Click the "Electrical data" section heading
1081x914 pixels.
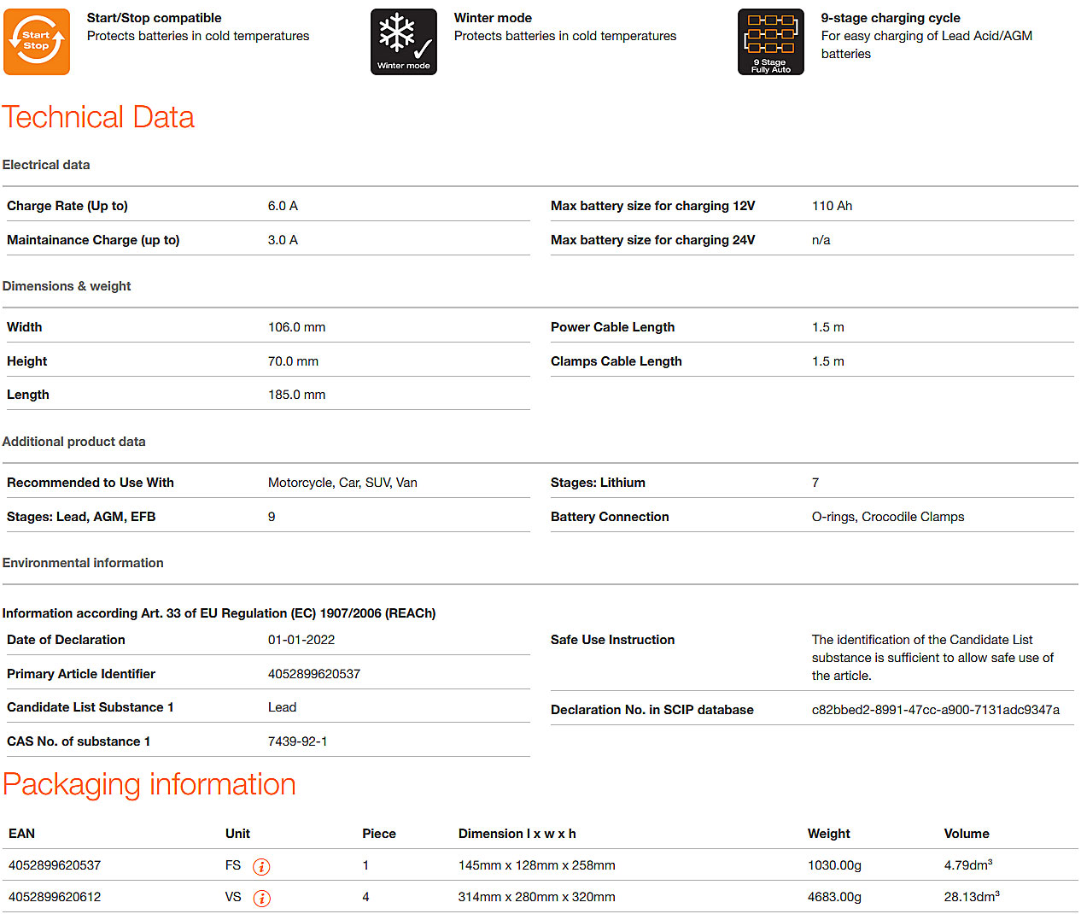click(x=46, y=165)
